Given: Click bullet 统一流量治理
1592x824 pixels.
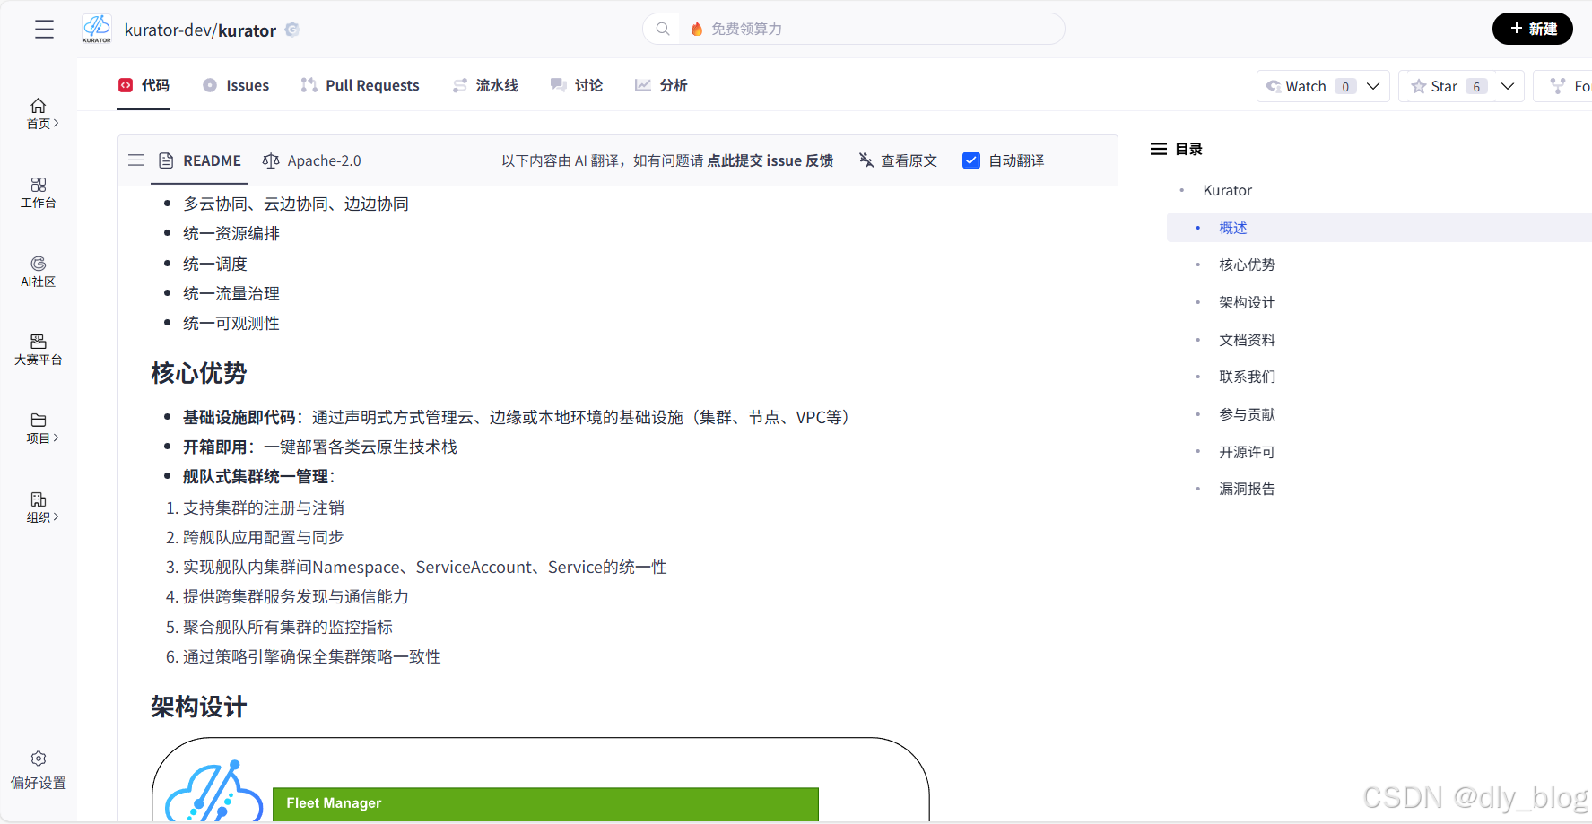Looking at the screenshot, I should (231, 293).
